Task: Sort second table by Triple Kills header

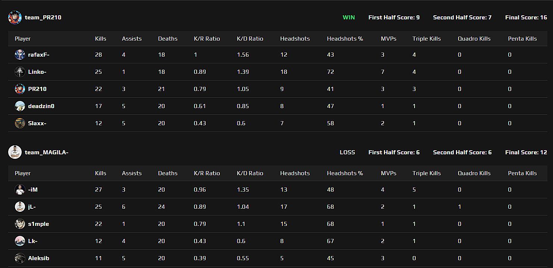Action: (427, 173)
